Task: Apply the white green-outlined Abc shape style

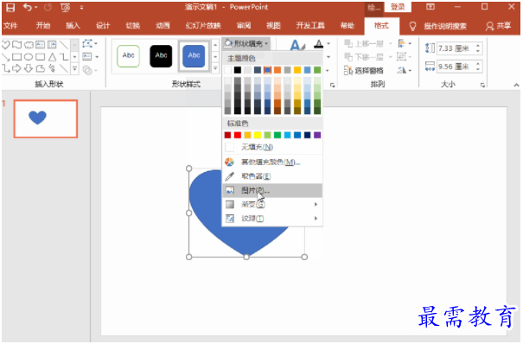Action: click(129, 56)
